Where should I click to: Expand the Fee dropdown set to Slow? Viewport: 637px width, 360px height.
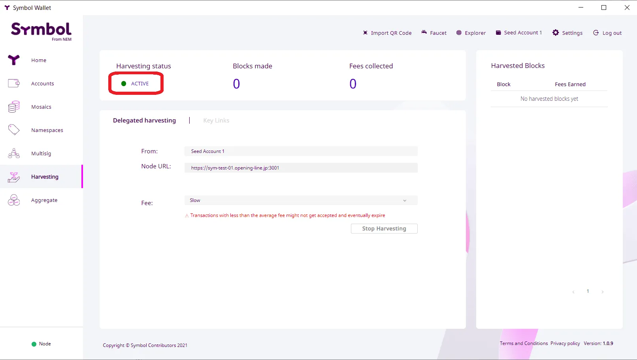point(301,200)
